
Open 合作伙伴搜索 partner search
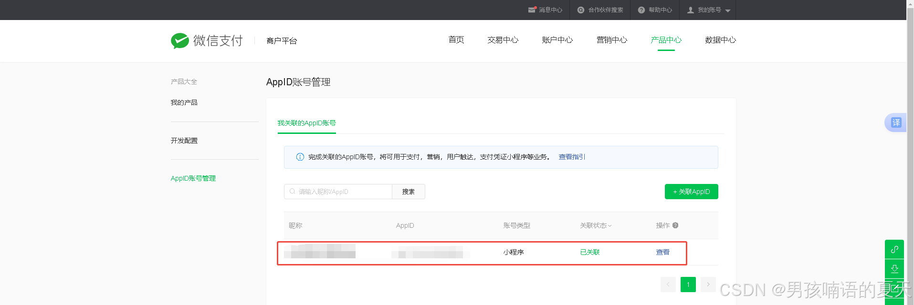pos(600,10)
